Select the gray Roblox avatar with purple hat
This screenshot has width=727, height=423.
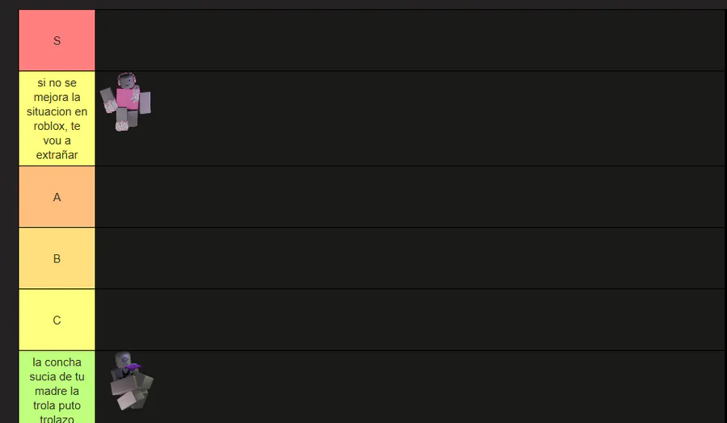[x=129, y=380]
